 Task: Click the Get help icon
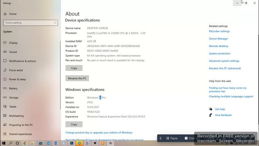tap(210, 109)
